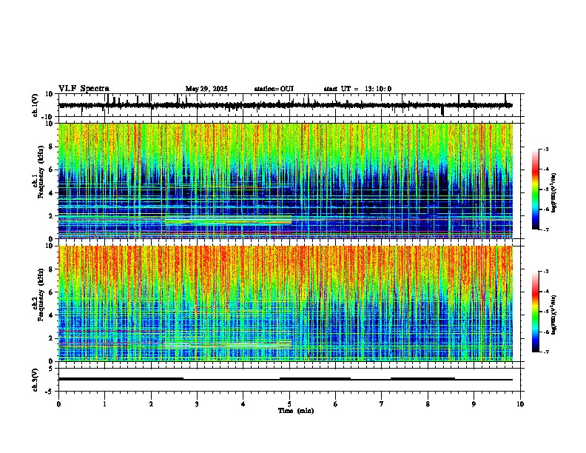Click the time axis tick label "7"
586x453 pixels.
coord(382,404)
